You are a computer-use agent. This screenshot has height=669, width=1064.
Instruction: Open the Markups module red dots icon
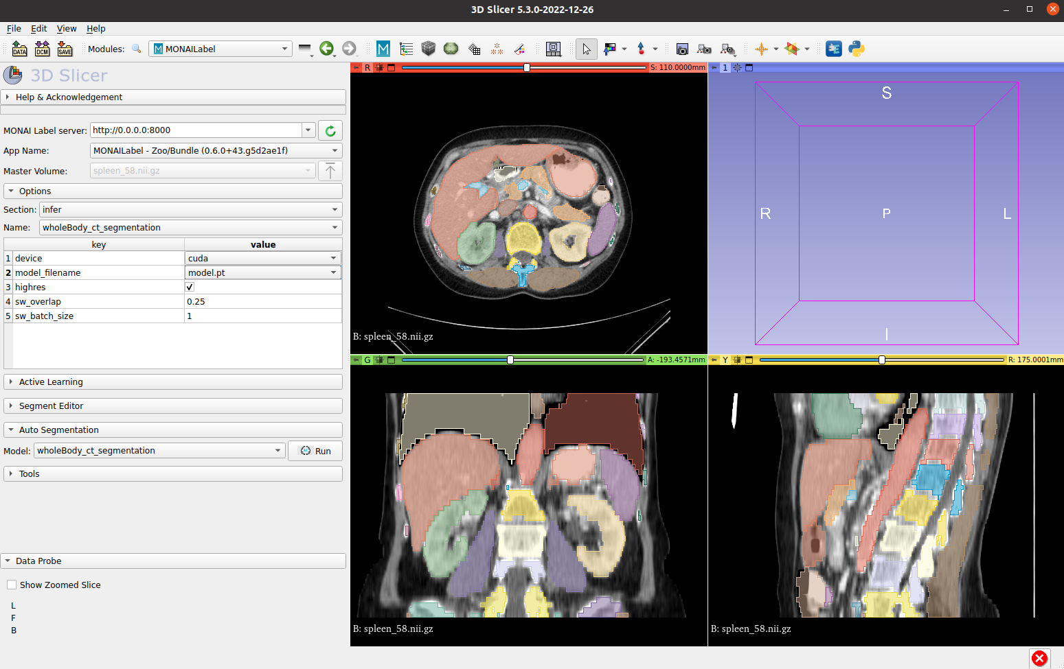click(x=497, y=49)
